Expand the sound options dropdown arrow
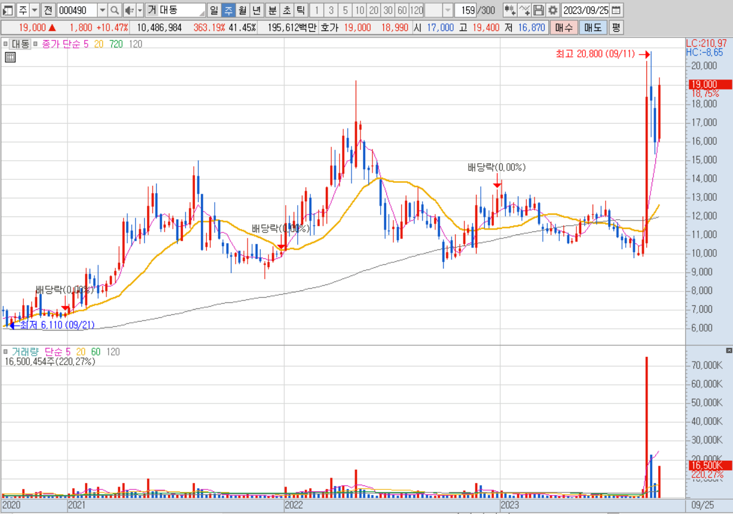733x514 pixels. 139,10
